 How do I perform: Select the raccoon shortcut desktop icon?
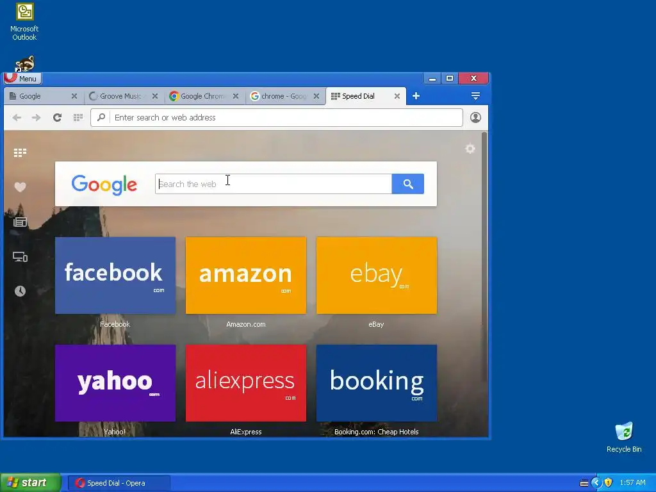coord(25,63)
